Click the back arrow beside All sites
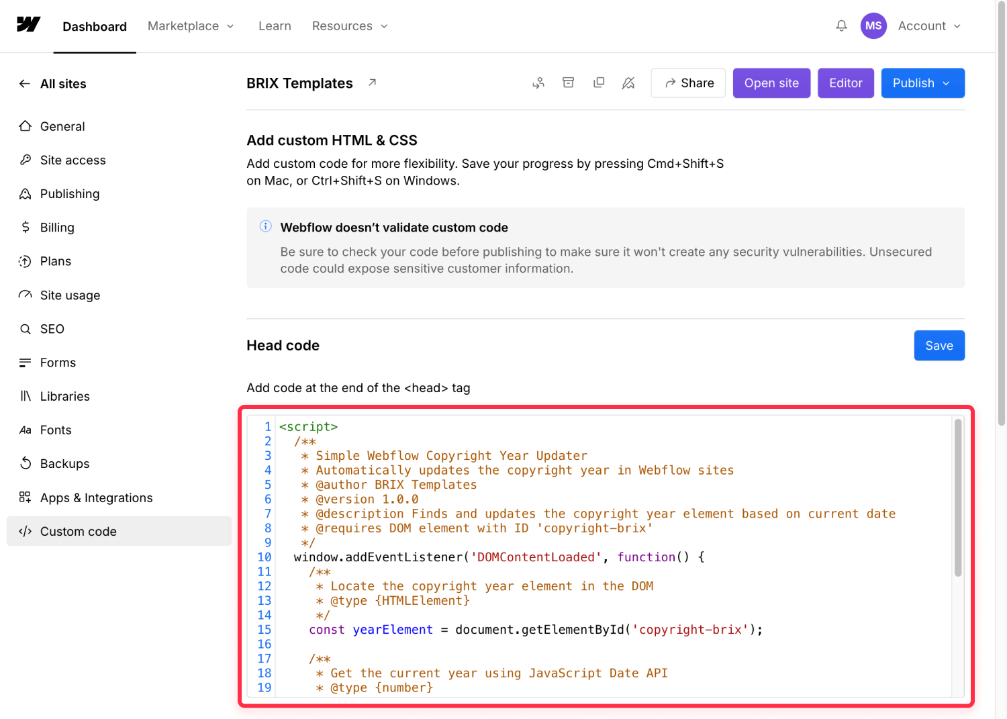The width and height of the screenshot is (1007, 719). click(25, 83)
